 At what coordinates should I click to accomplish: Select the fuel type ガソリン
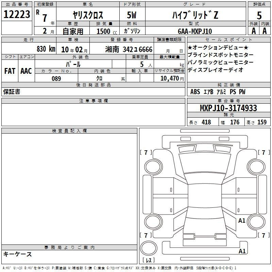[x=132, y=31]
